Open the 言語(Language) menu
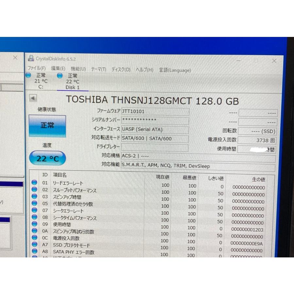Image resolution: width=294 pixels, height=294 pixels. (175, 70)
